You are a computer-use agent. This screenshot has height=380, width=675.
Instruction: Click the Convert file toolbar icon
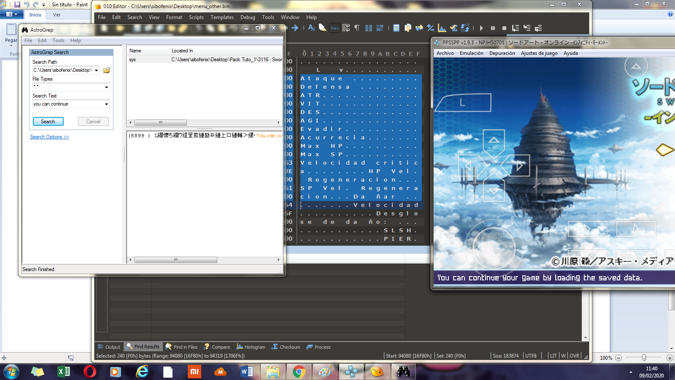419,28
